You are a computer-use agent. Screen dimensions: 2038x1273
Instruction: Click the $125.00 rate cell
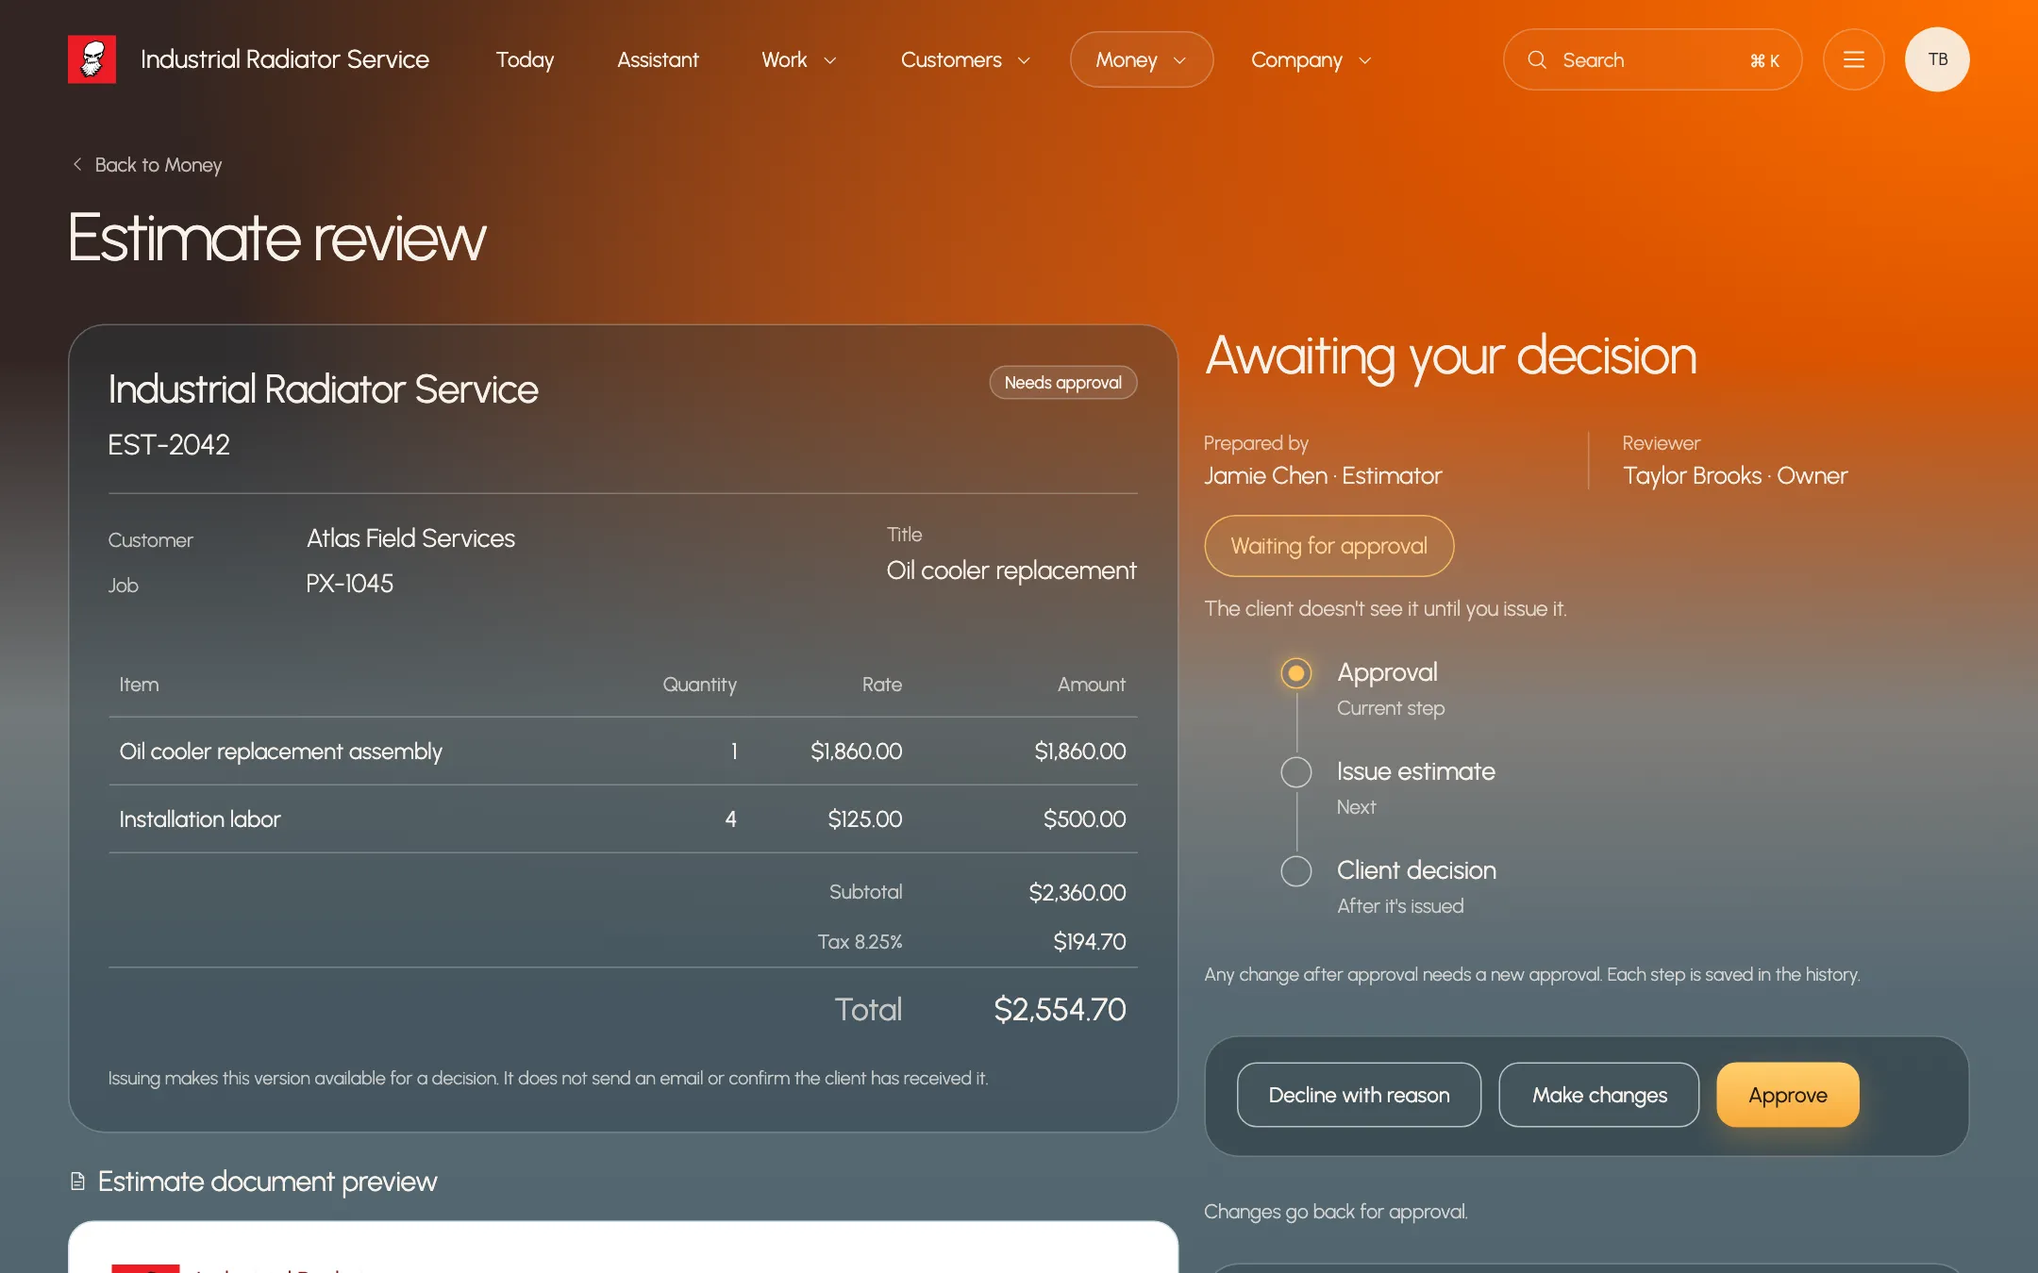point(864,819)
